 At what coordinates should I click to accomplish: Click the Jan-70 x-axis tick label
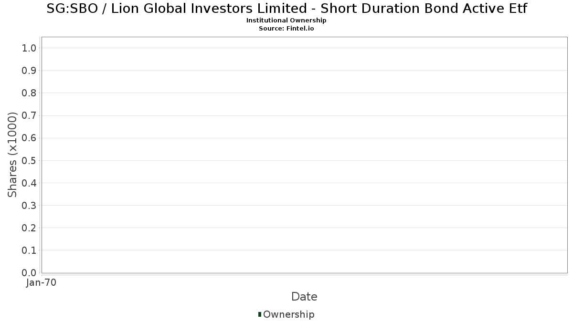42,283
